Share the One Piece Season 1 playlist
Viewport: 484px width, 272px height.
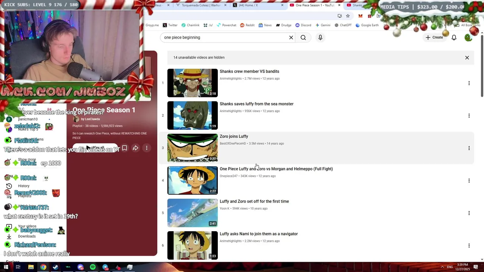[x=135, y=148]
